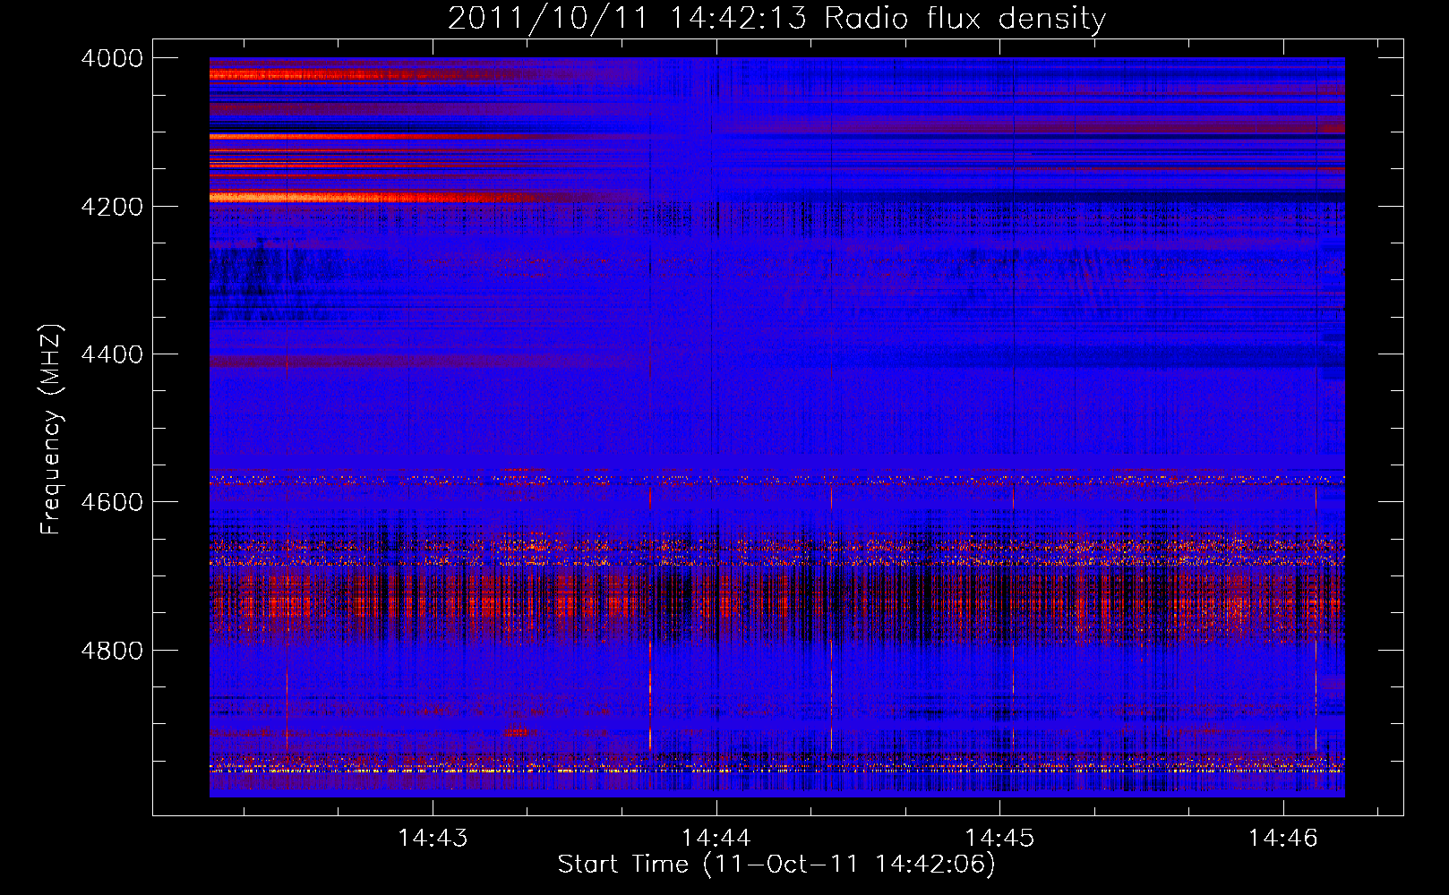Screen dimensions: 1449x895
Task: Click the 4800 frequency tick label
Action: 112,650
